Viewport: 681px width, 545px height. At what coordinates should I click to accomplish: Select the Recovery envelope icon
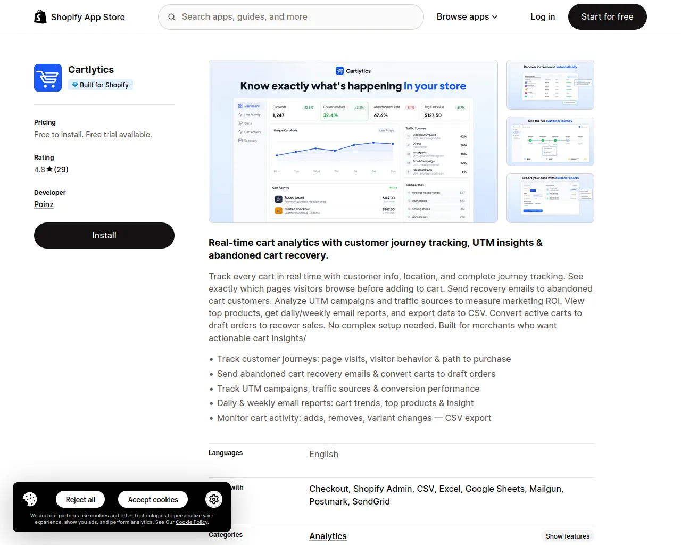click(240, 140)
